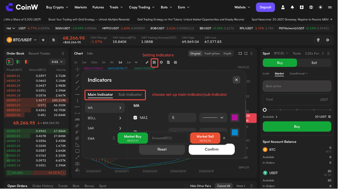Click the CoinW logo
Image resolution: width=338 pixels, height=189 pixels.
click(x=22, y=7)
